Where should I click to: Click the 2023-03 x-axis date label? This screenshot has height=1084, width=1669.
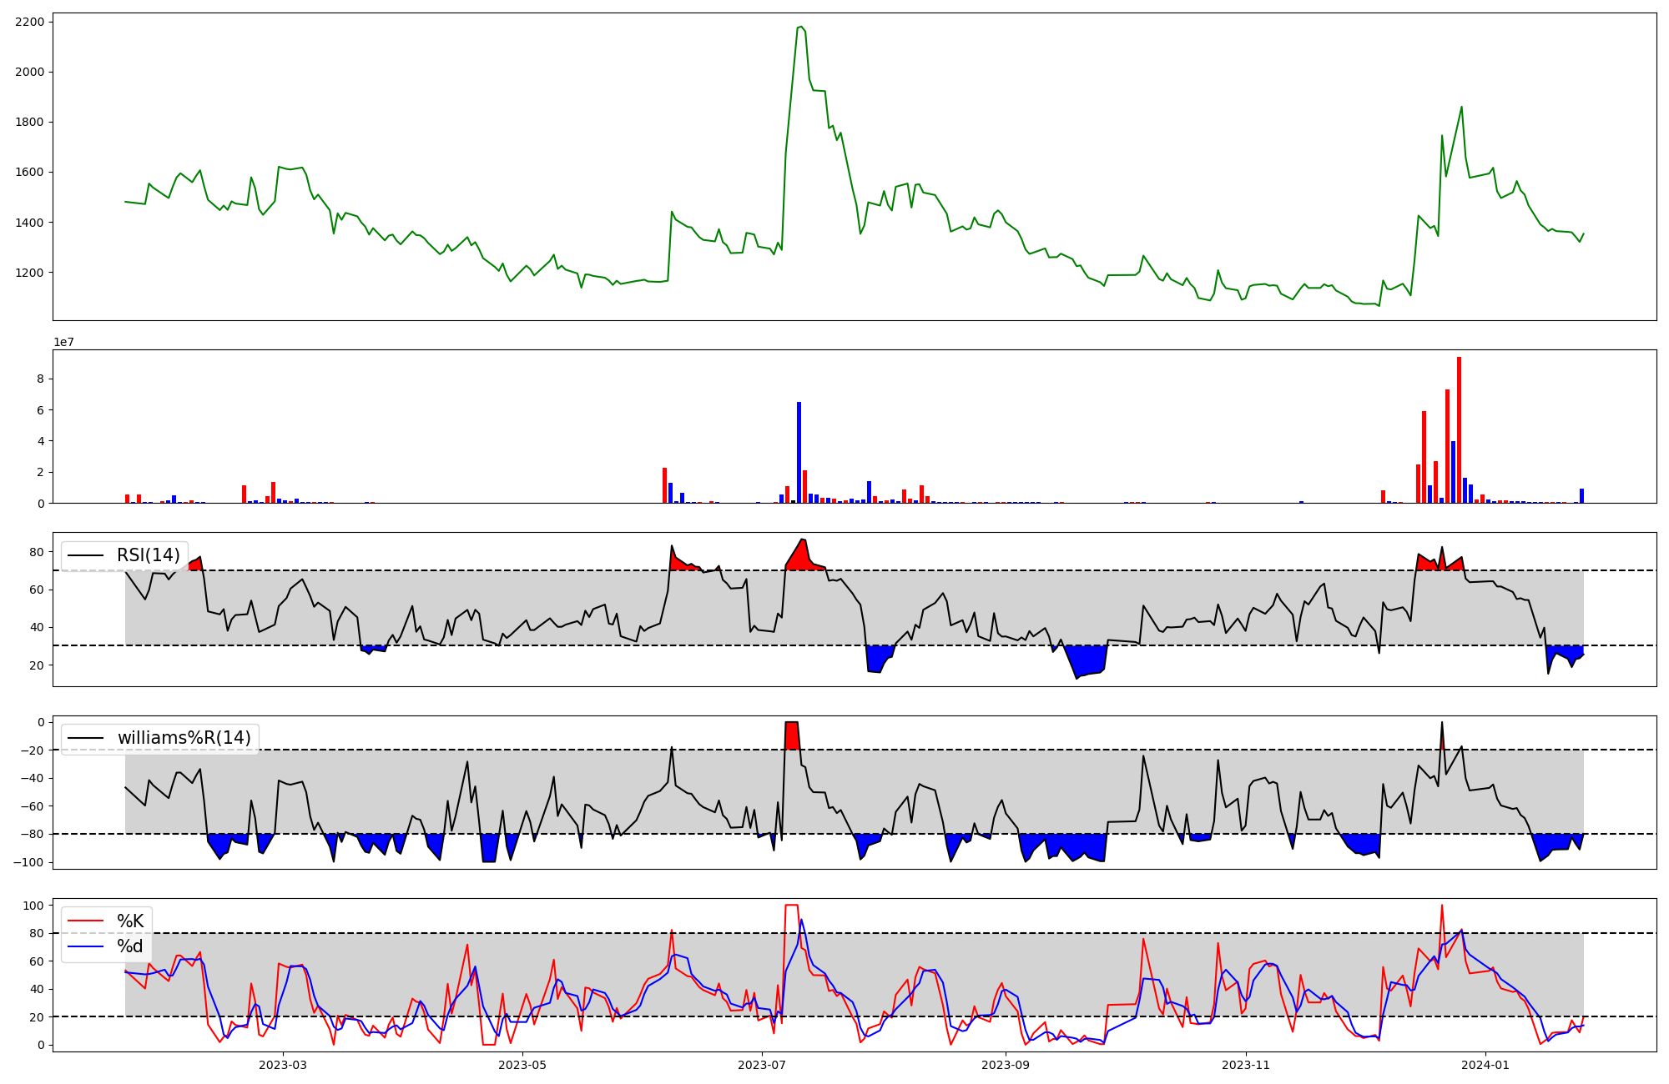(283, 1065)
